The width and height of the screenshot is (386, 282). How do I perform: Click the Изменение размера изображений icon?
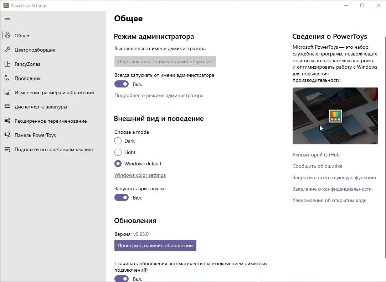(7, 92)
